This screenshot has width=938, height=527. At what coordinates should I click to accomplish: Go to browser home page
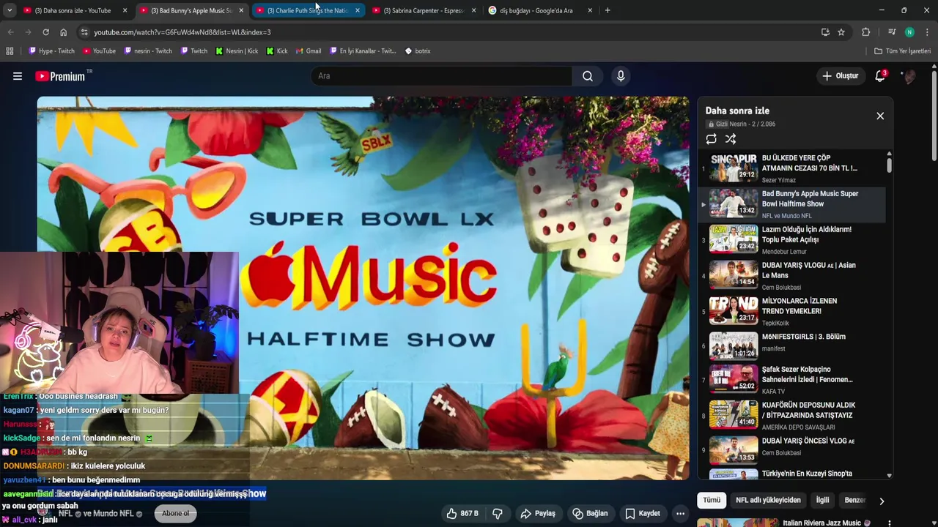click(63, 32)
